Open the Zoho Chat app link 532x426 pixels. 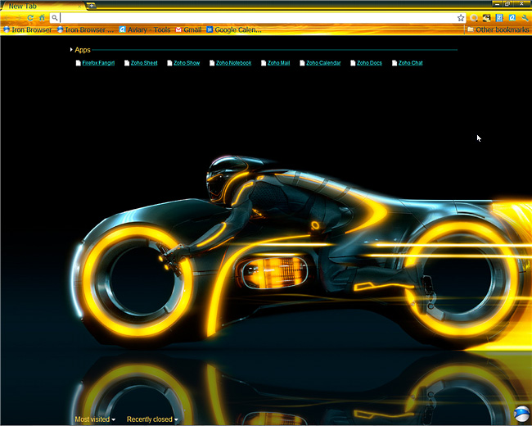[410, 63]
